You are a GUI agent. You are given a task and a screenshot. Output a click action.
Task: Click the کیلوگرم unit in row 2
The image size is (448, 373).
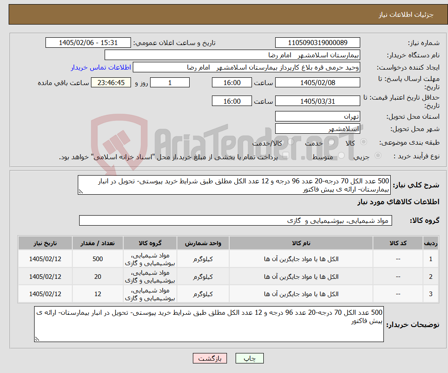(203, 277)
